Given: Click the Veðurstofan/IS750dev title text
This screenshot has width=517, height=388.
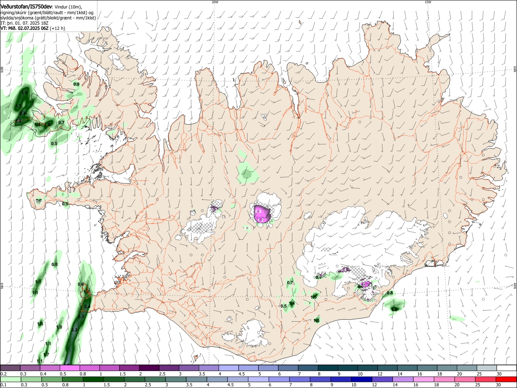Looking at the screenshot, I should pos(26,7).
